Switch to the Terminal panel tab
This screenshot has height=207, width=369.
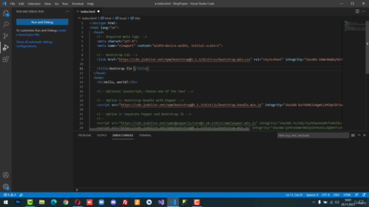tap(145, 136)
